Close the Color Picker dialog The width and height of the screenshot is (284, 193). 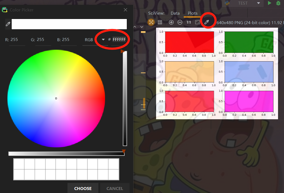125,10
